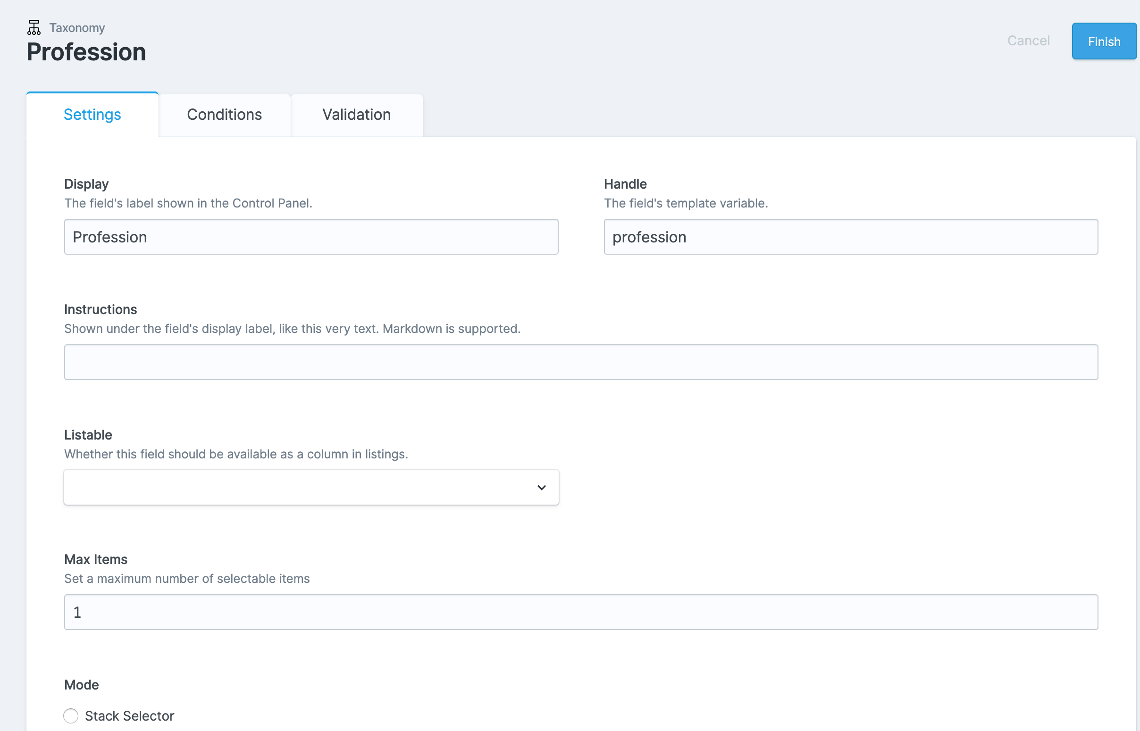Click the Display field label
Viewport: 1140px width, 731px height.
point(86,184)
